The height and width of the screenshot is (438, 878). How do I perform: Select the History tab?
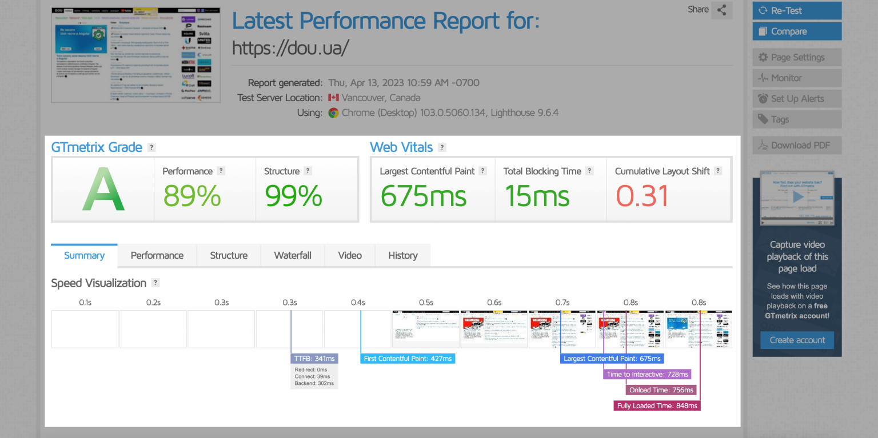[x=403, y=255]
